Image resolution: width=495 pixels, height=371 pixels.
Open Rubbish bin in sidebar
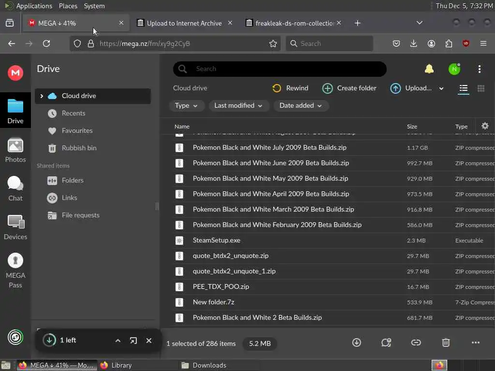click(x=93, y=148)
